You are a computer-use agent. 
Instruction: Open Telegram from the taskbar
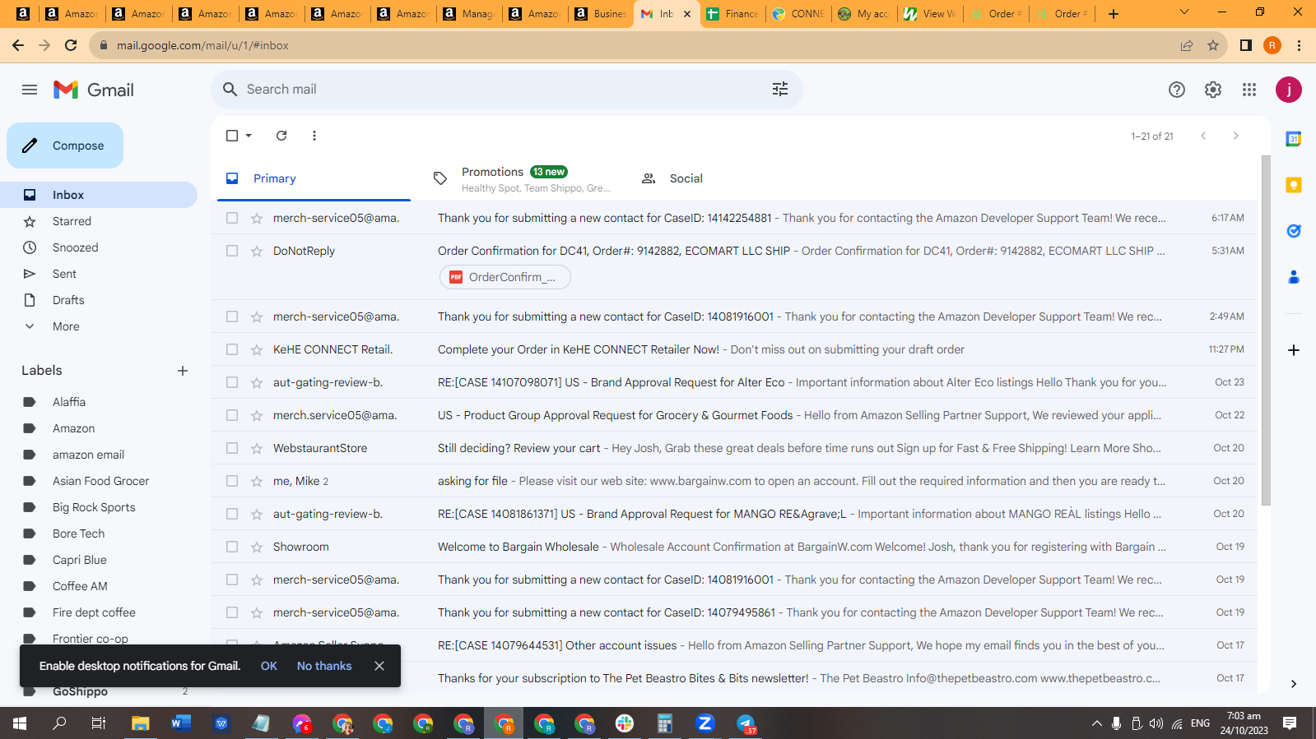tap(746, 723)
